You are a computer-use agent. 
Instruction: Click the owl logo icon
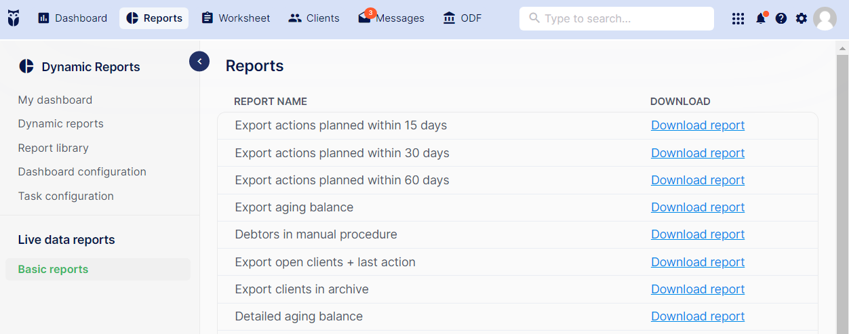pyautogui.click(x=14, y=18)
